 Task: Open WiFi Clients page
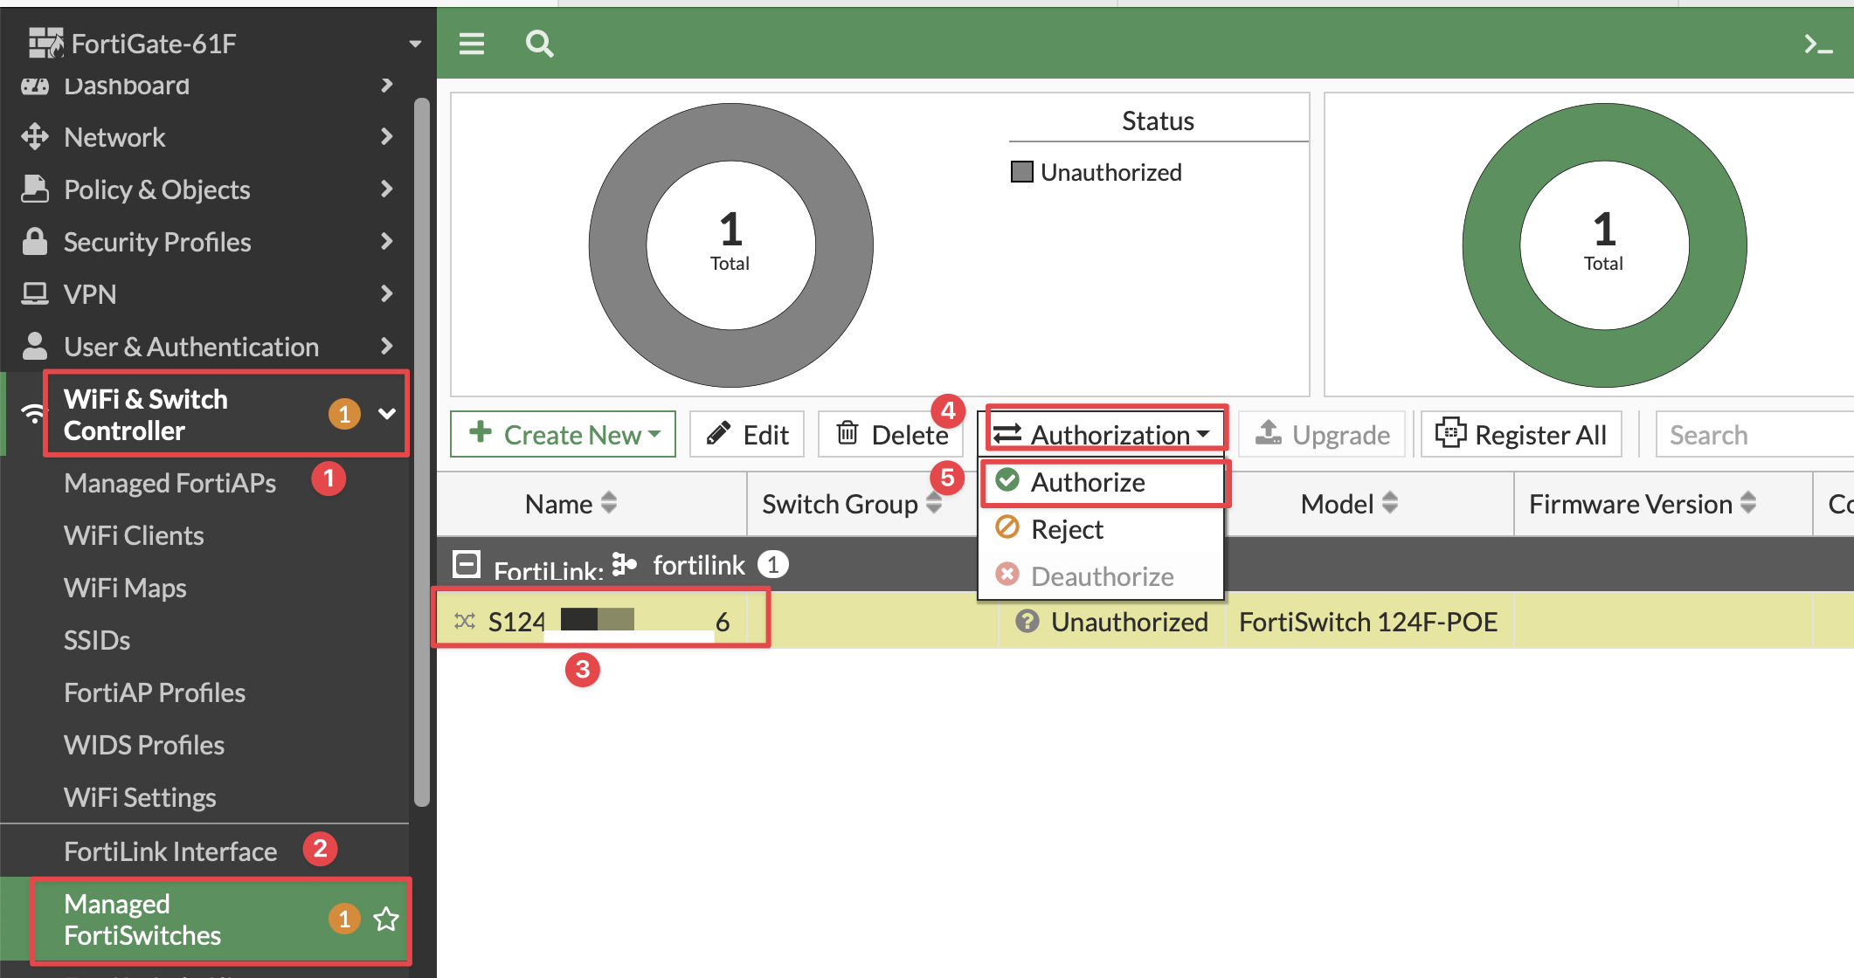(x=134, y=535)
